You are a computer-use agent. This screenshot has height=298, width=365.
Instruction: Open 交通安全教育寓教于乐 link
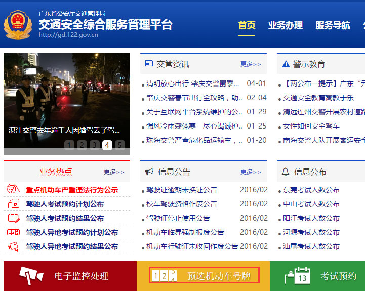click(x=318, y=98)
